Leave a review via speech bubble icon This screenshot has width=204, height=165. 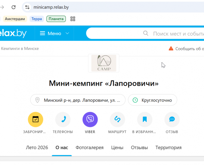point(172,120)
